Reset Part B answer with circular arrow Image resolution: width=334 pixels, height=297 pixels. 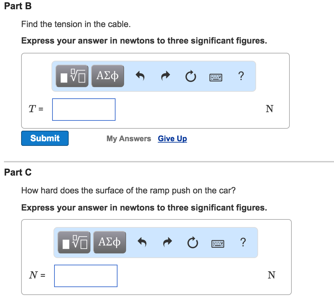(x=190, y=77)
